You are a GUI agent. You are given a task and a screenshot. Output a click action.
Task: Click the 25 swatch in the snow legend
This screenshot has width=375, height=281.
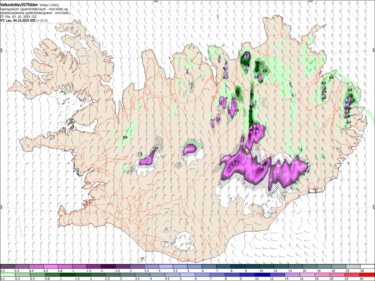coord(353,267)
